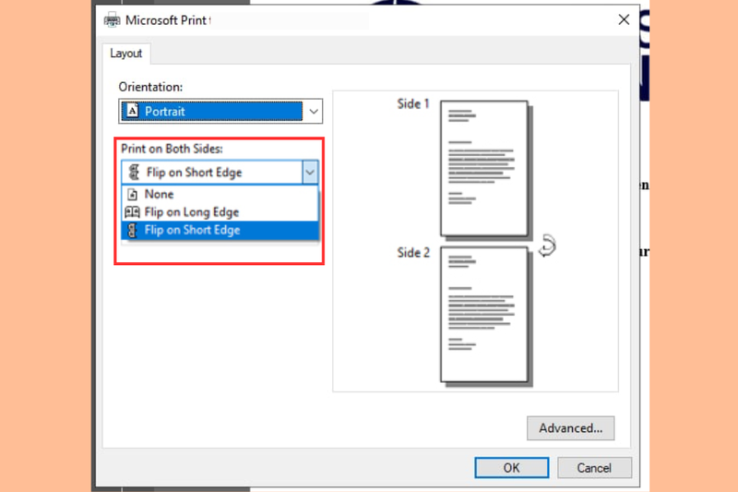The image size is (738, 492).
Task: Click the Orientation: label
Action: click(150, 87)
